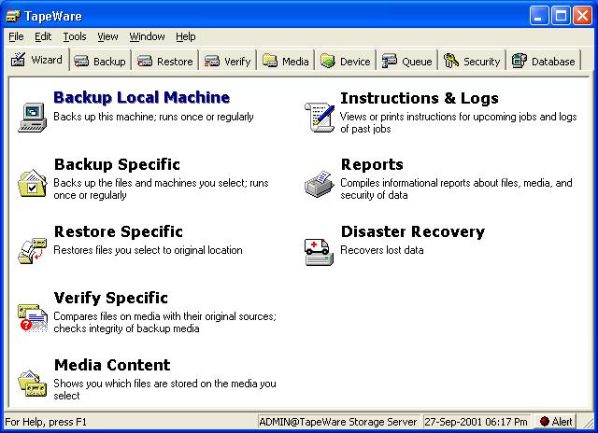Screen dimensions: 598x433
Task: Go to the Verify tab
Action: tap(227, 62)
